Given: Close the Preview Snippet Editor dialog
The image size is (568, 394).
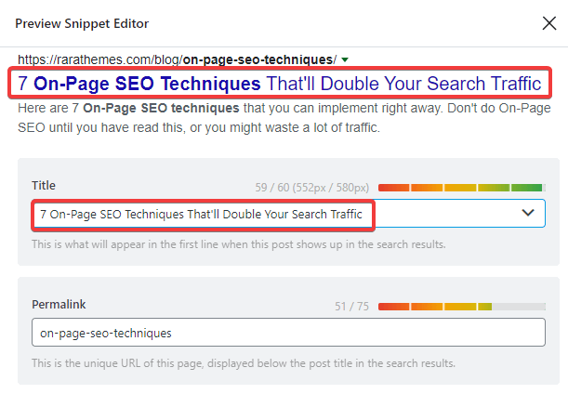Looking at the screenshot, I should [x=549, y=23].
